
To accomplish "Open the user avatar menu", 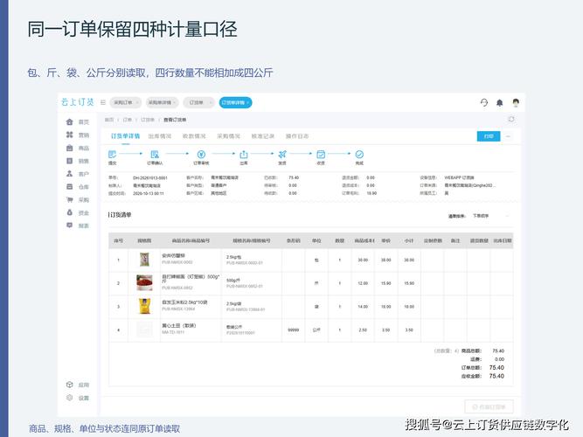I will (x=516, y=102).
